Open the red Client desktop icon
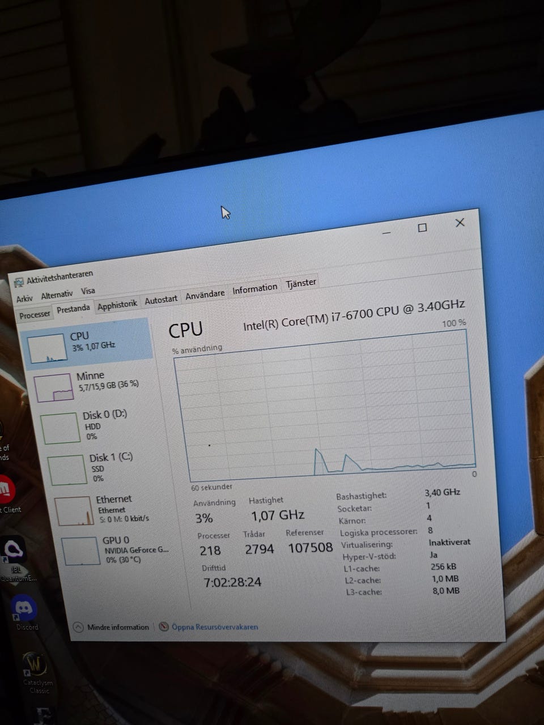 coord(7,494)
